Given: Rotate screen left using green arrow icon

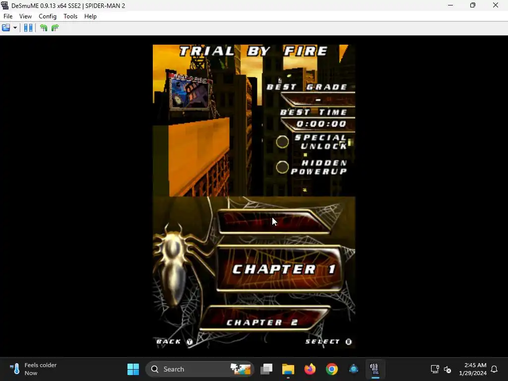Looking at the screenshot, I should click(44, 28).
